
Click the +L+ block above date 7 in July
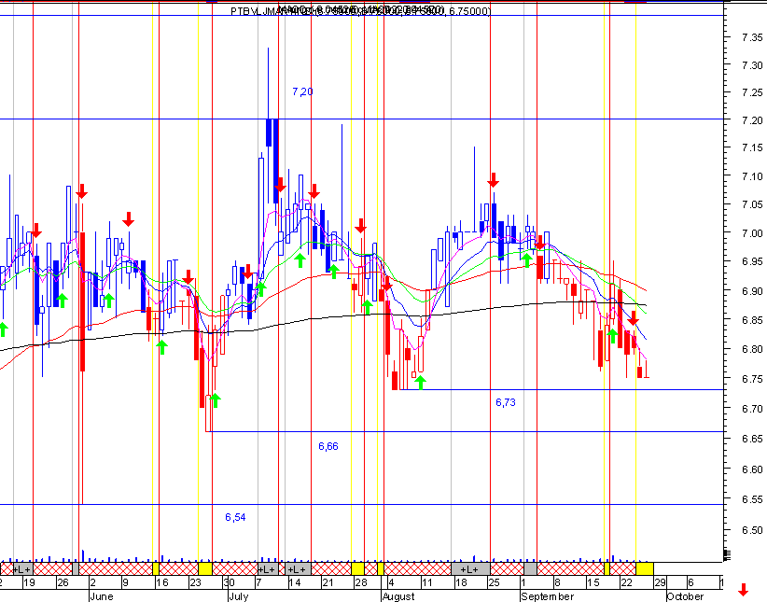(x=267, y=569)
